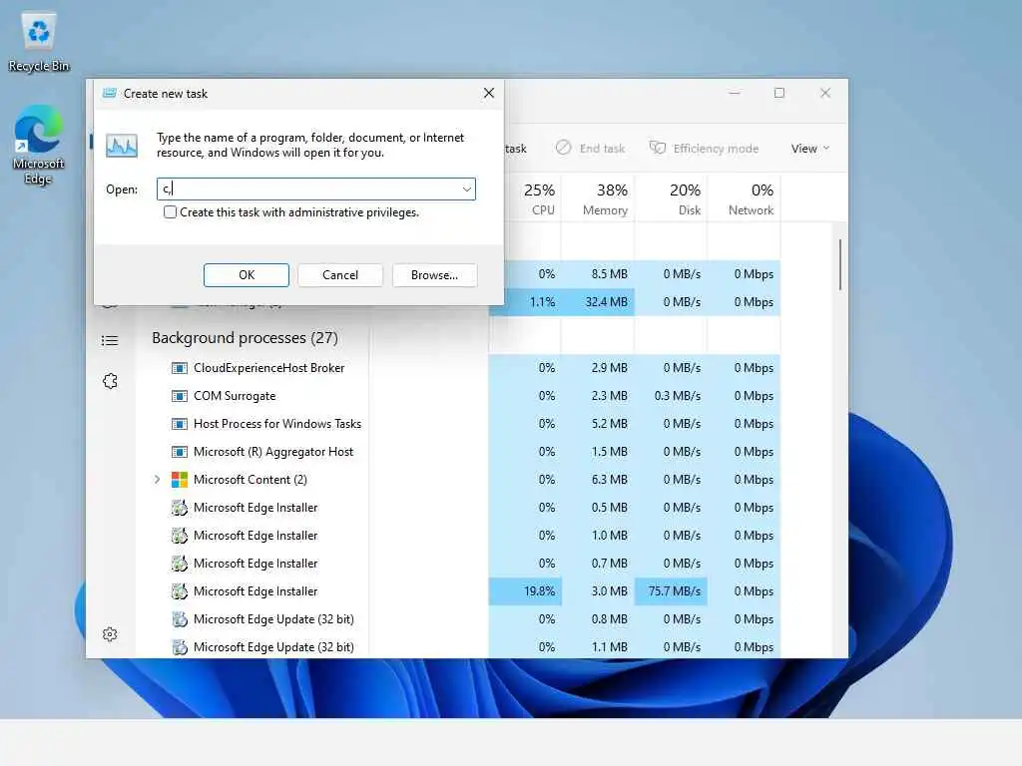Click OK in Create new task dialog
The height and width of the screenshot is (766, 1022).
click(x=247, y=275)
